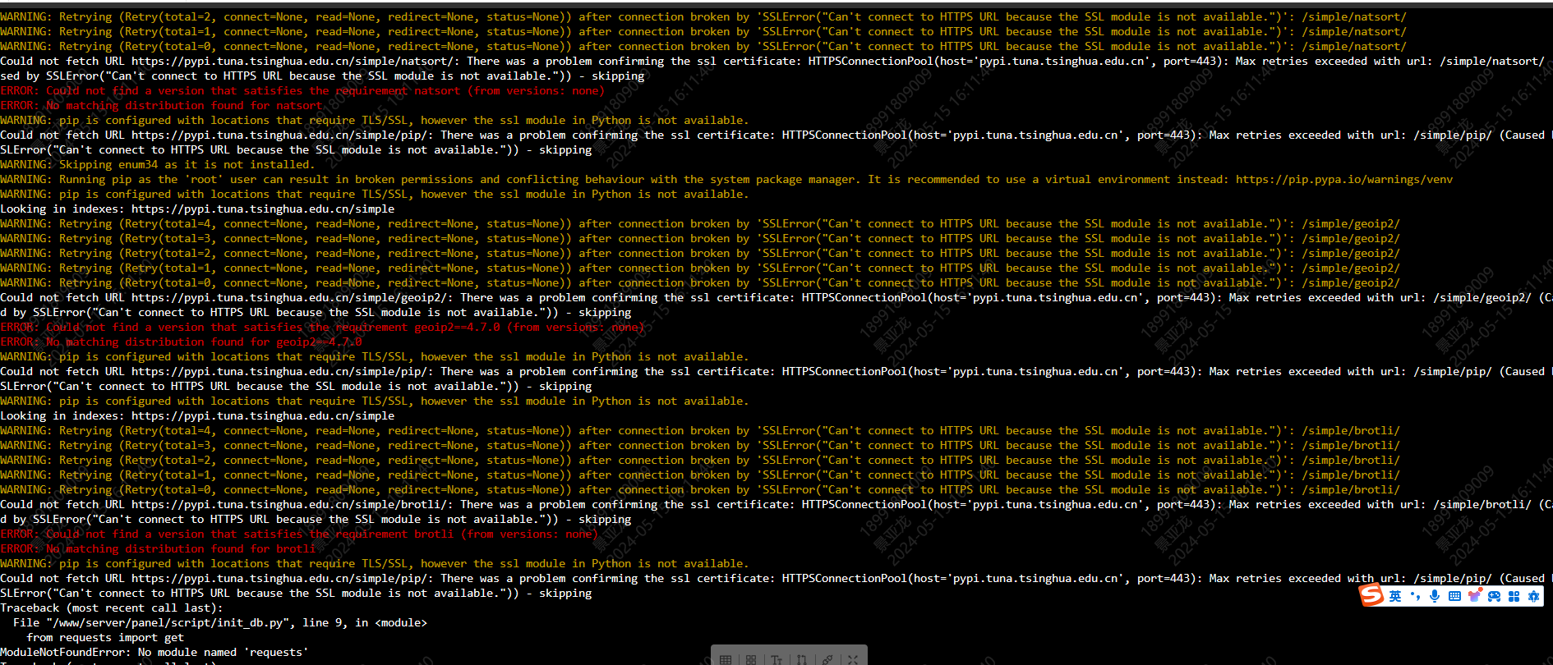Viewport: 1553px width, 665px height.
Task: Toggle punctuation mode in the IME bar
Action: [1415, 596]
